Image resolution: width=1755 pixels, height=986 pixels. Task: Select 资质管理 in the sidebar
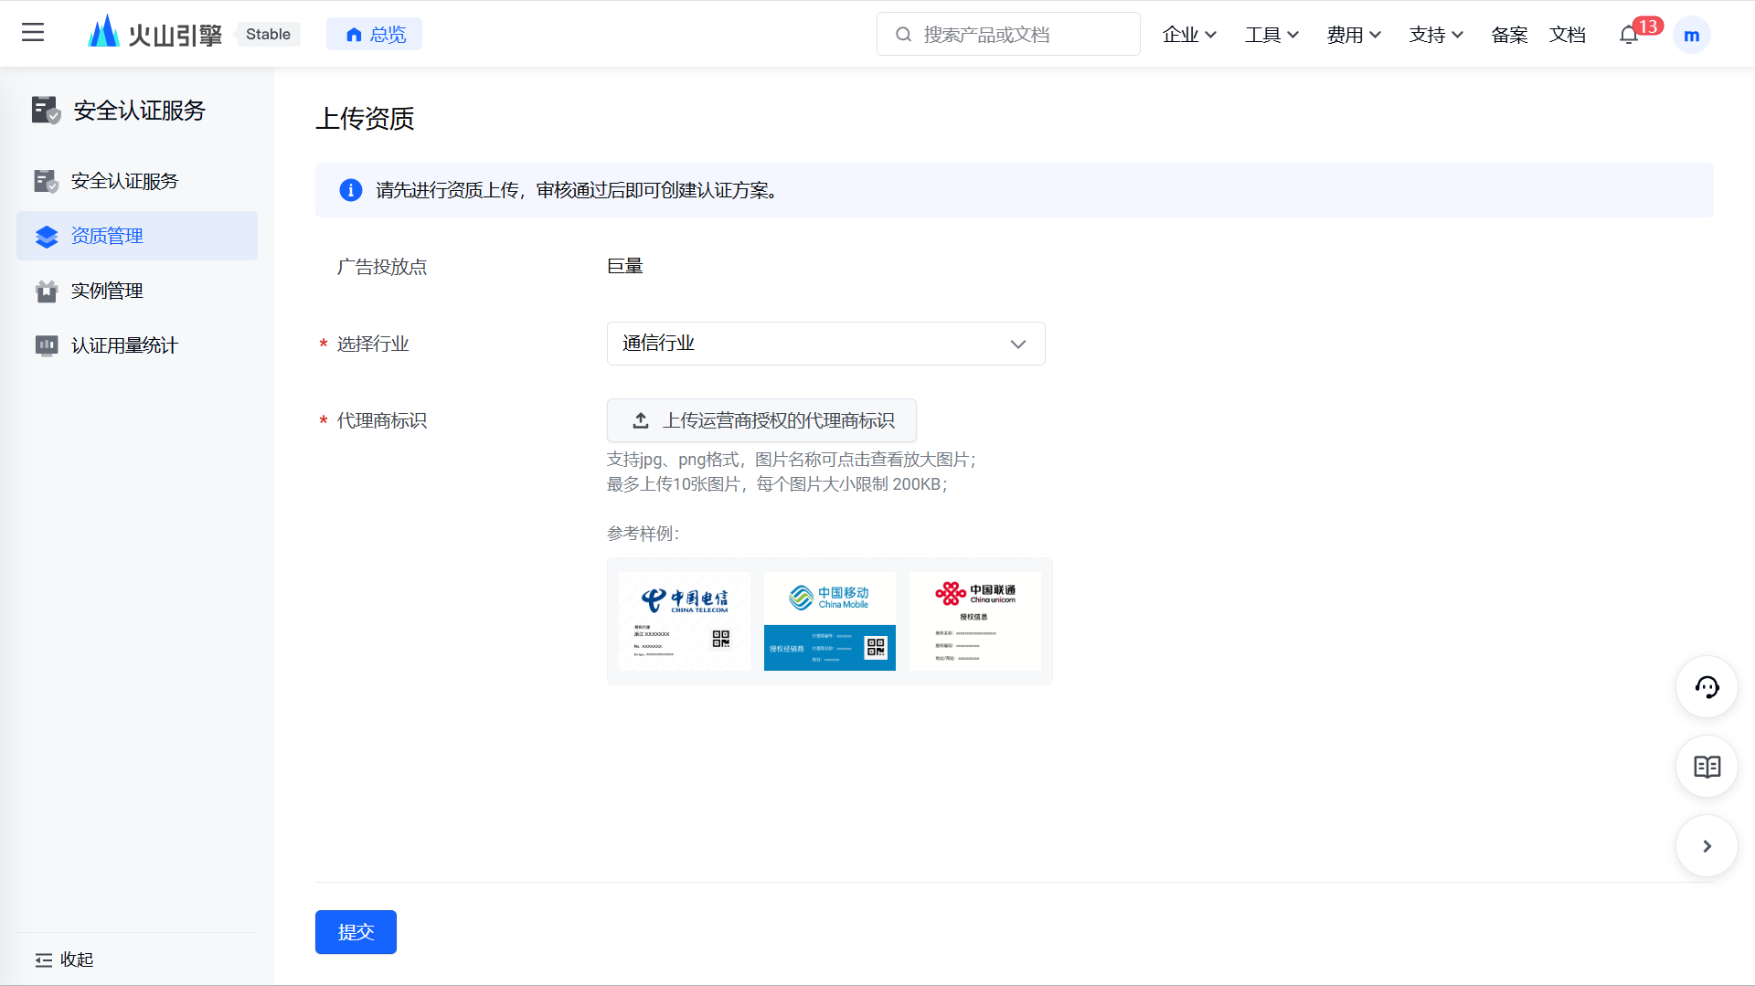coord(137,236)
